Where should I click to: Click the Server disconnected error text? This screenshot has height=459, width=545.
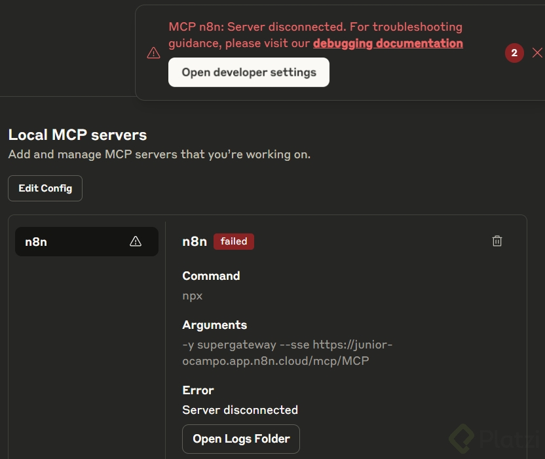pos(240,410)
